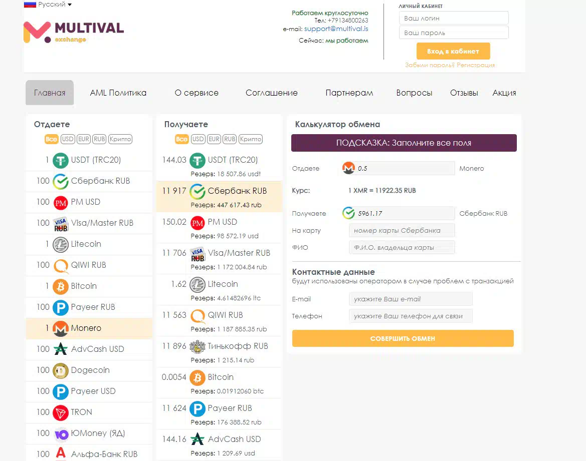Open the О сервисе tab
The image size is (586, 461).
[197, 93]
